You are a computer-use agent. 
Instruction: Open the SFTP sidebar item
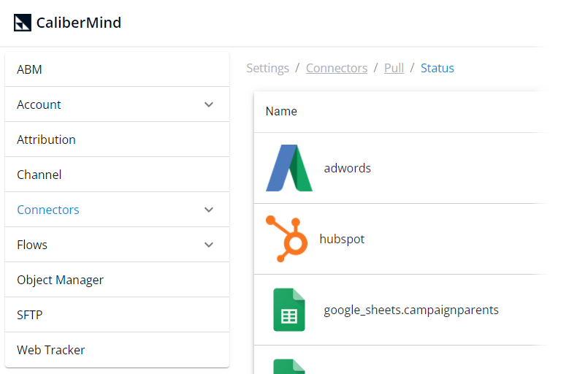pos(30,315)
